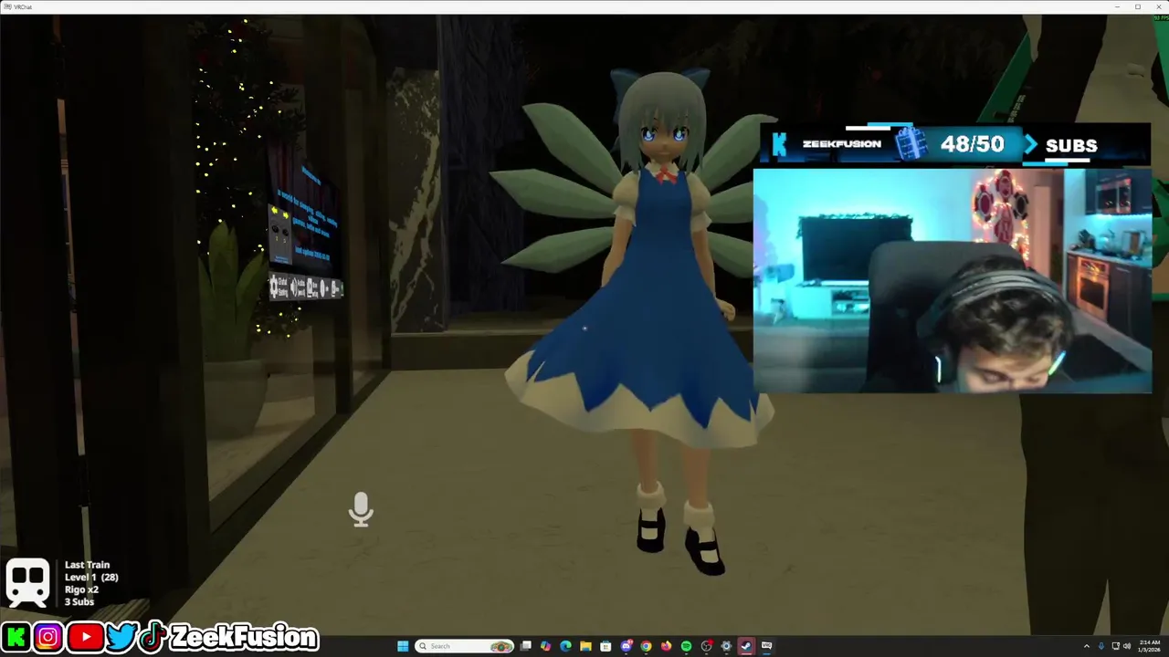Open Task View on taskbar
This screenshot has height=657, width=1169.
tap(525, 646)
